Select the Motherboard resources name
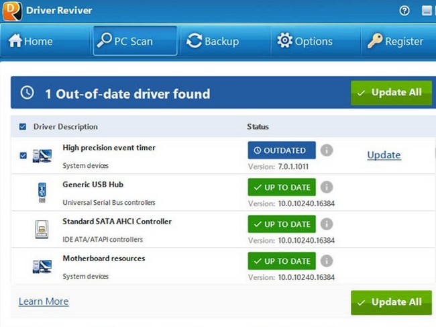 (x=104, y=259)
